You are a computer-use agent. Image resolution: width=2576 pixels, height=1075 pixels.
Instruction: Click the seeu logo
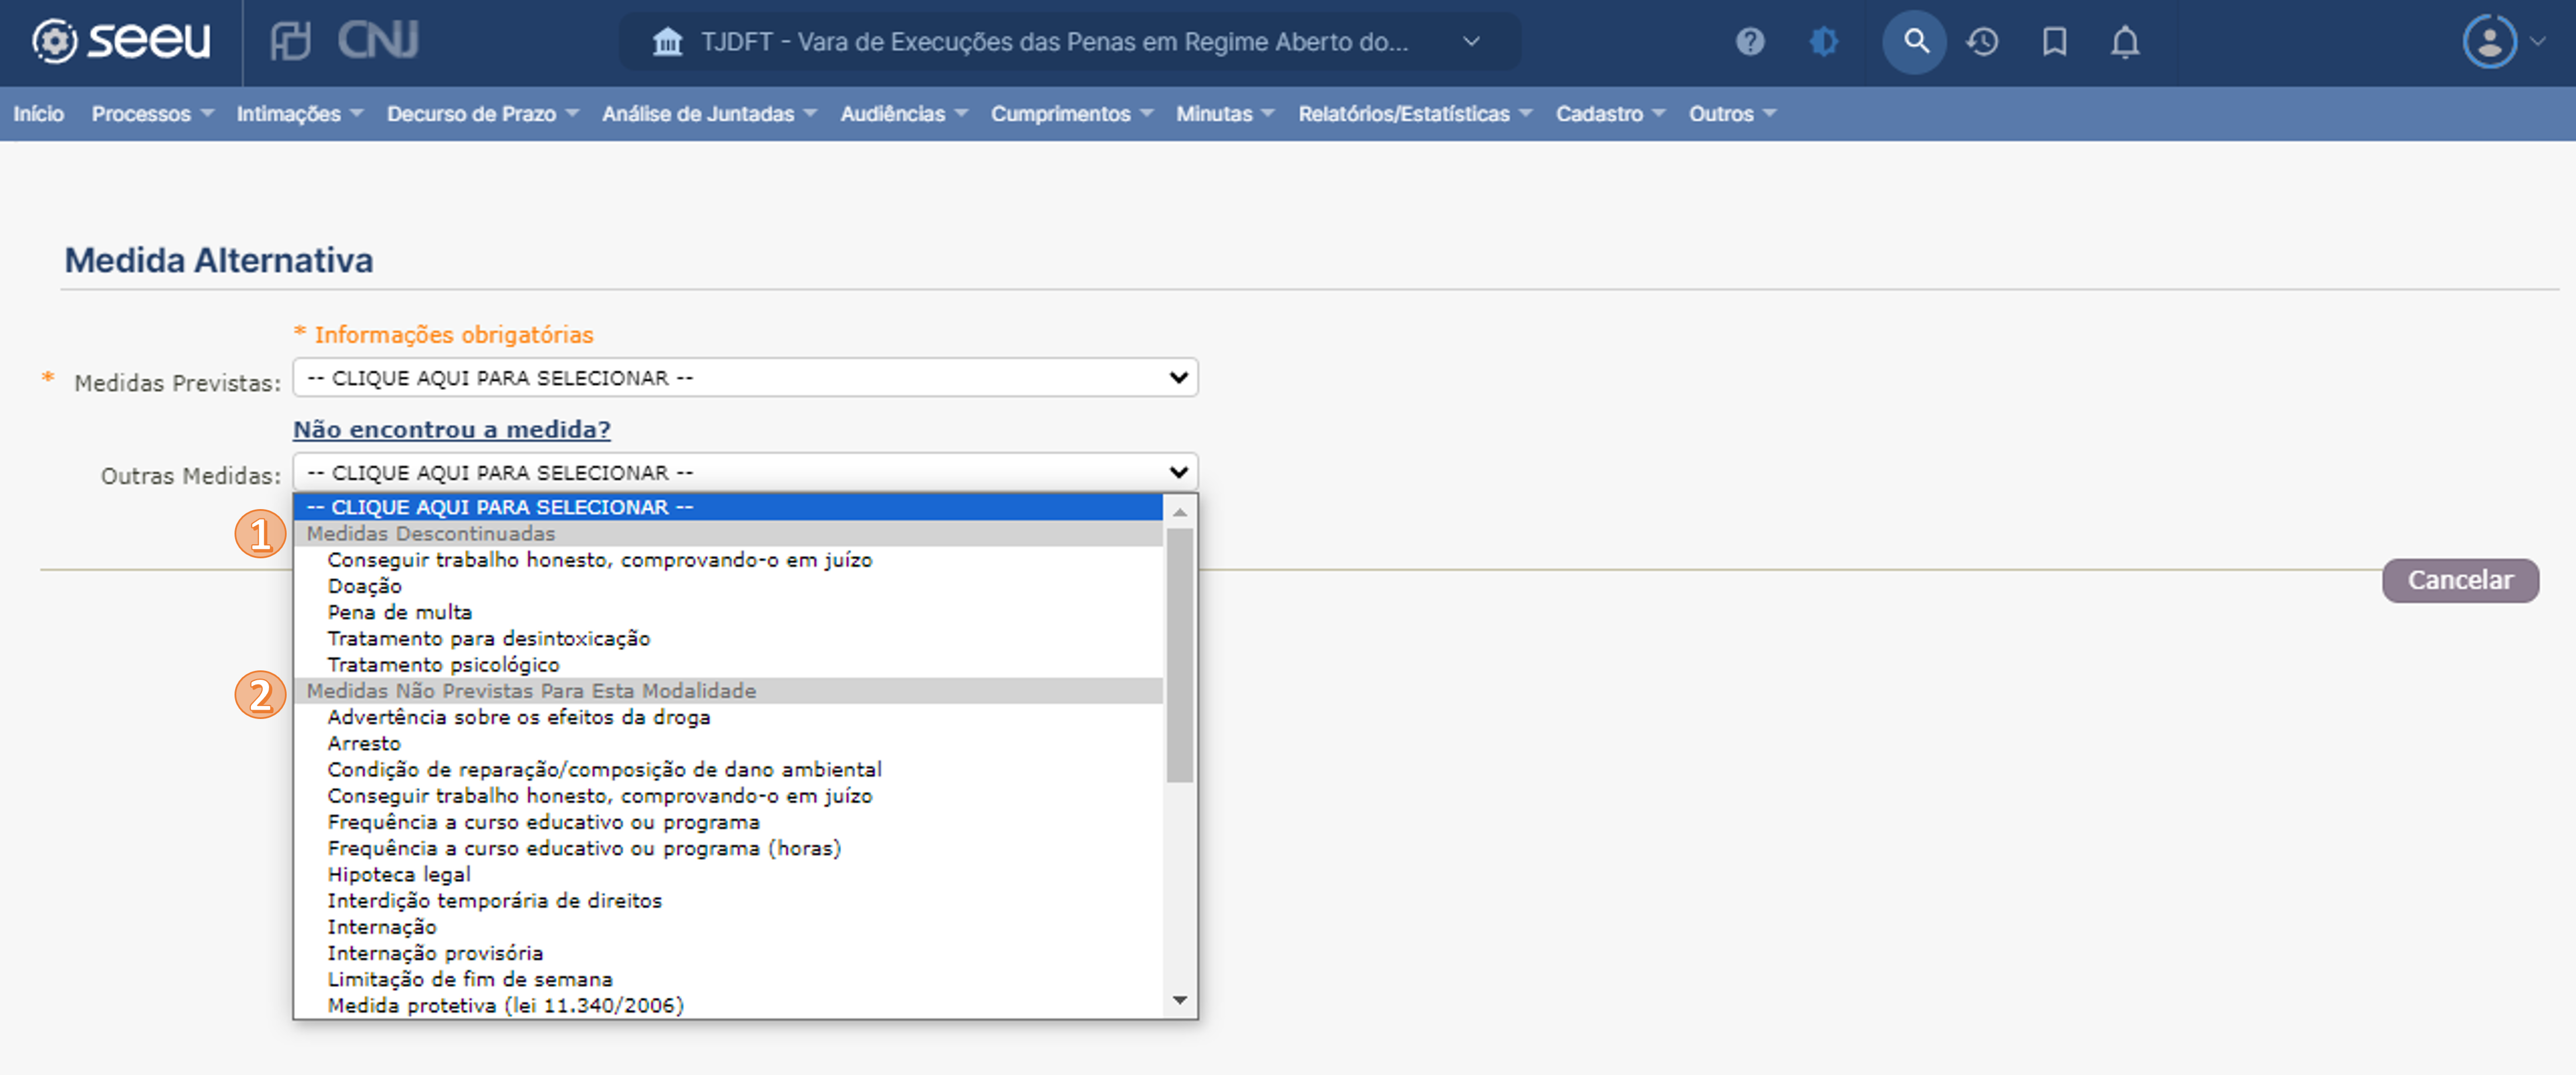[x=122, y=41]
